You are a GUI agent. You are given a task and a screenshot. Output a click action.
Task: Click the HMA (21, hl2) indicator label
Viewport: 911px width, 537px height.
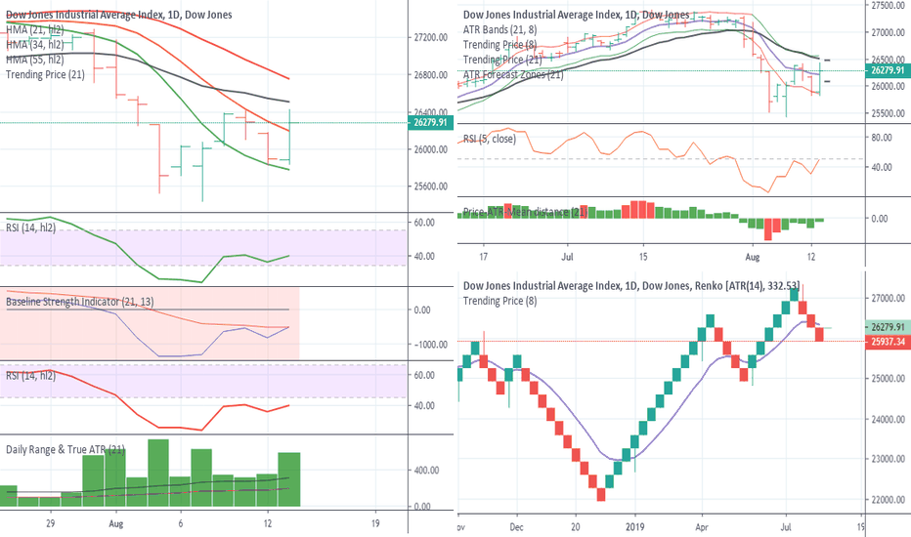tap(35, 29)
